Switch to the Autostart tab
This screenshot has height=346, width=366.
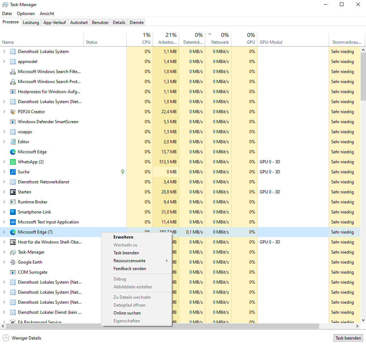[x=79, y=23]
